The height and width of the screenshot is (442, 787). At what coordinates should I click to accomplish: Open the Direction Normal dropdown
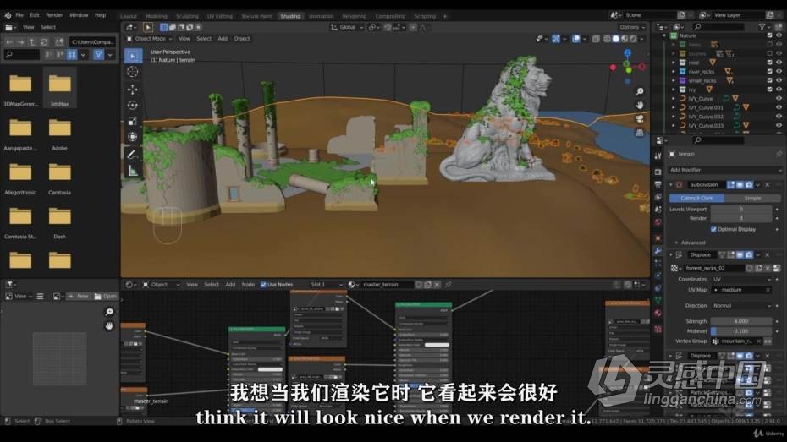point(740,306)
